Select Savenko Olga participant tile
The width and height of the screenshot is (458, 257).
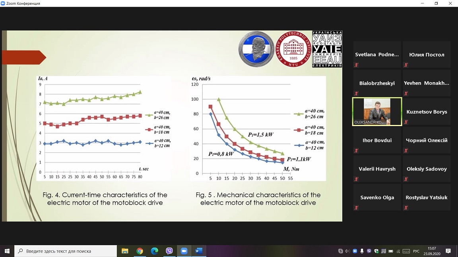377,197
